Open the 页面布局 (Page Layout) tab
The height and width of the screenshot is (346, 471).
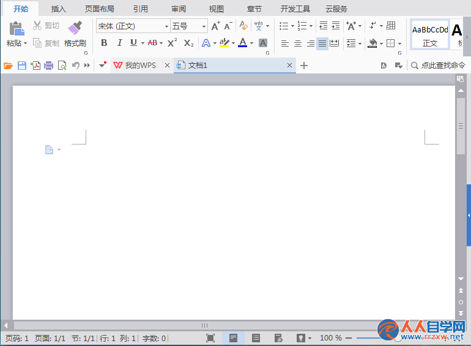[x=100, y=9]
